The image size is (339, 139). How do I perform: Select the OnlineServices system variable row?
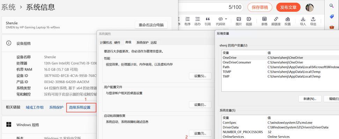280,137
